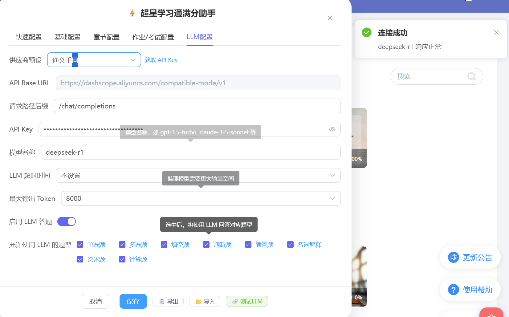Focus the 请求路径后缀 input field
This screenshot has height=317, width=509.
197,106
